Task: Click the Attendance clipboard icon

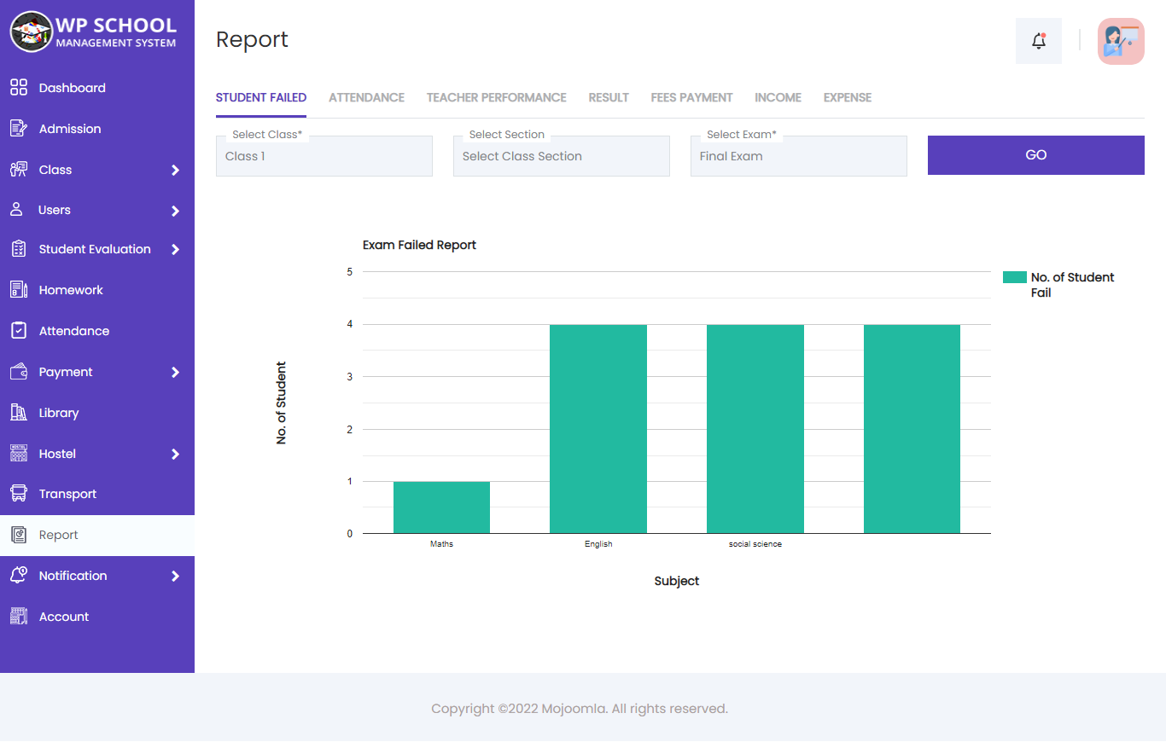Action: (x=19, y=331)
